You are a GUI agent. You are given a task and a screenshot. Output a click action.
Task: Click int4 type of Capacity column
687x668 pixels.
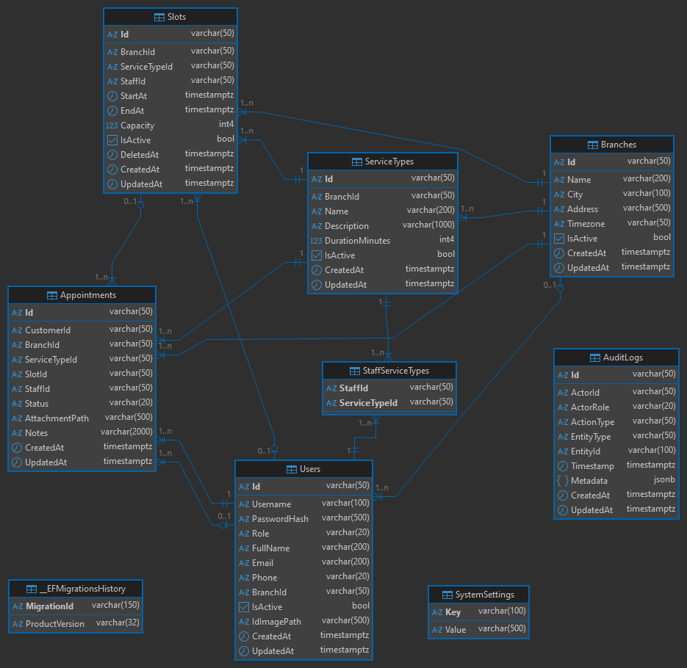226,124
